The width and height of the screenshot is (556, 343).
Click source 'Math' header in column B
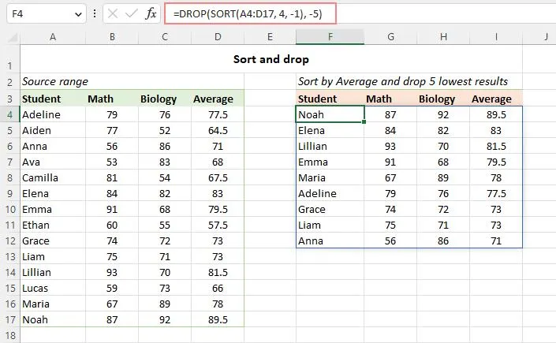(x=112, y=99)
